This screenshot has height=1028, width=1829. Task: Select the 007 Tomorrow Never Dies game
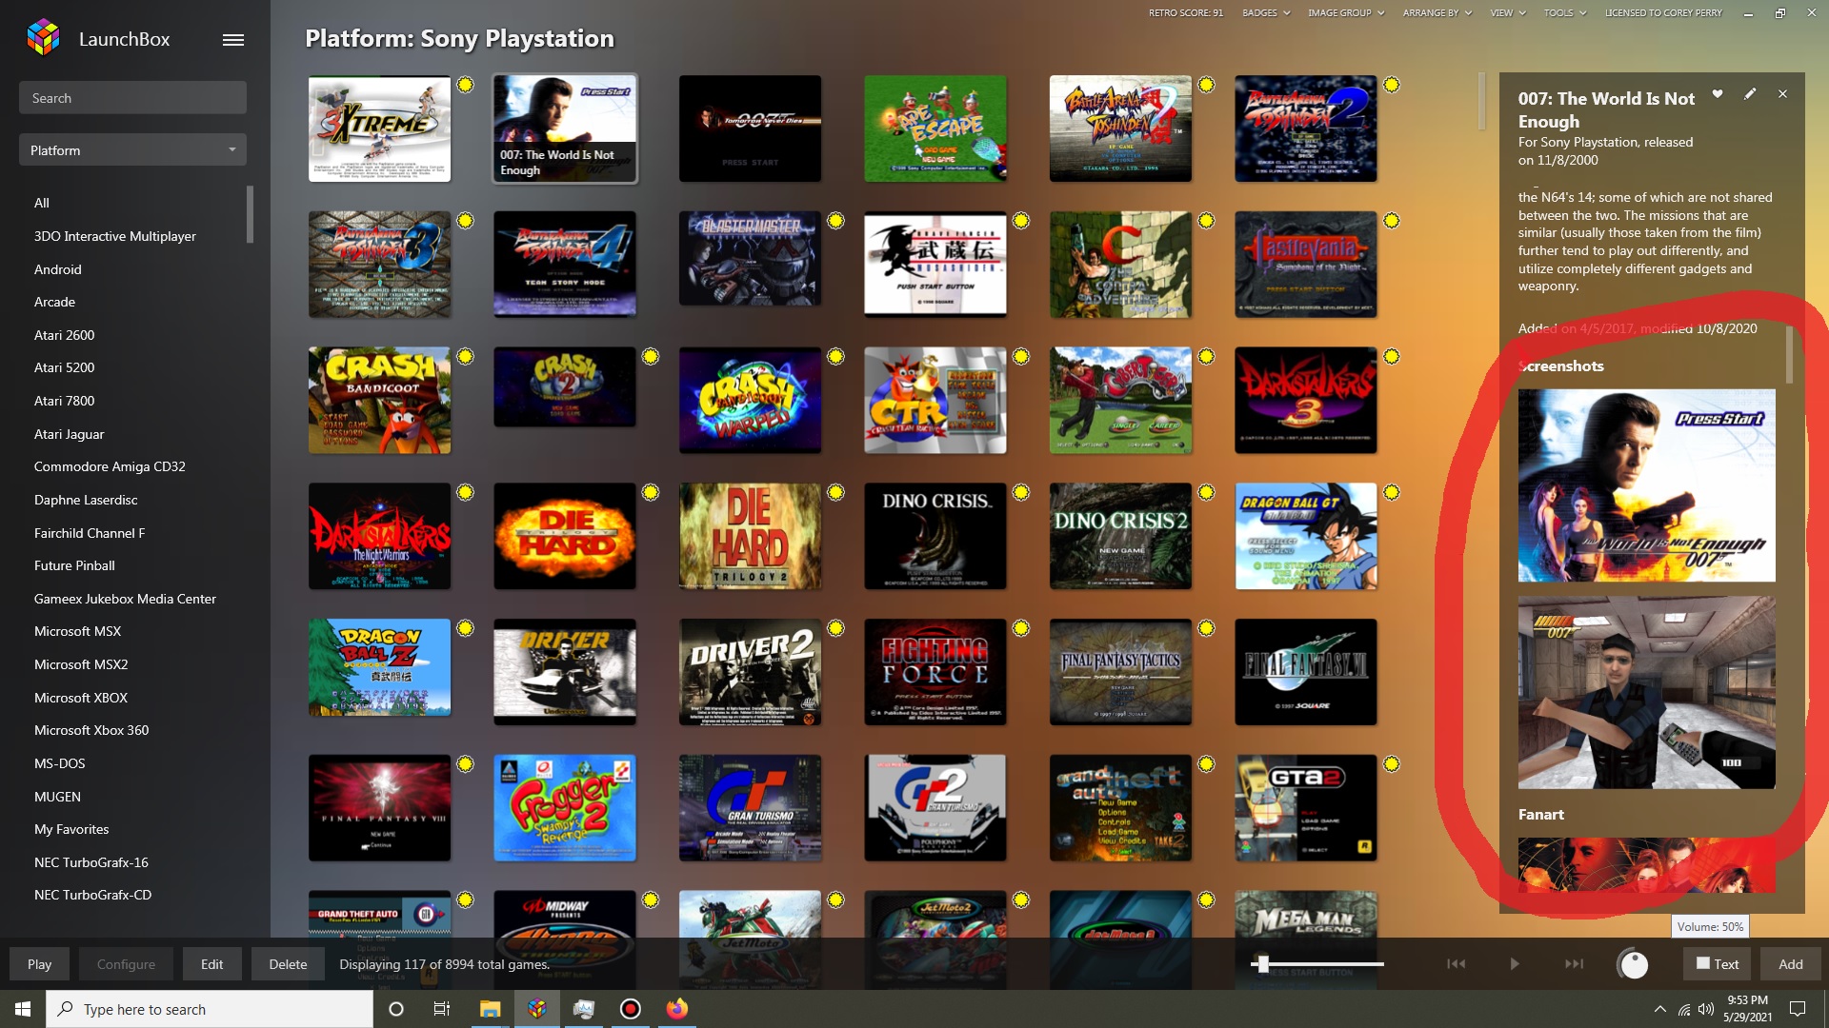coord(750,128)
